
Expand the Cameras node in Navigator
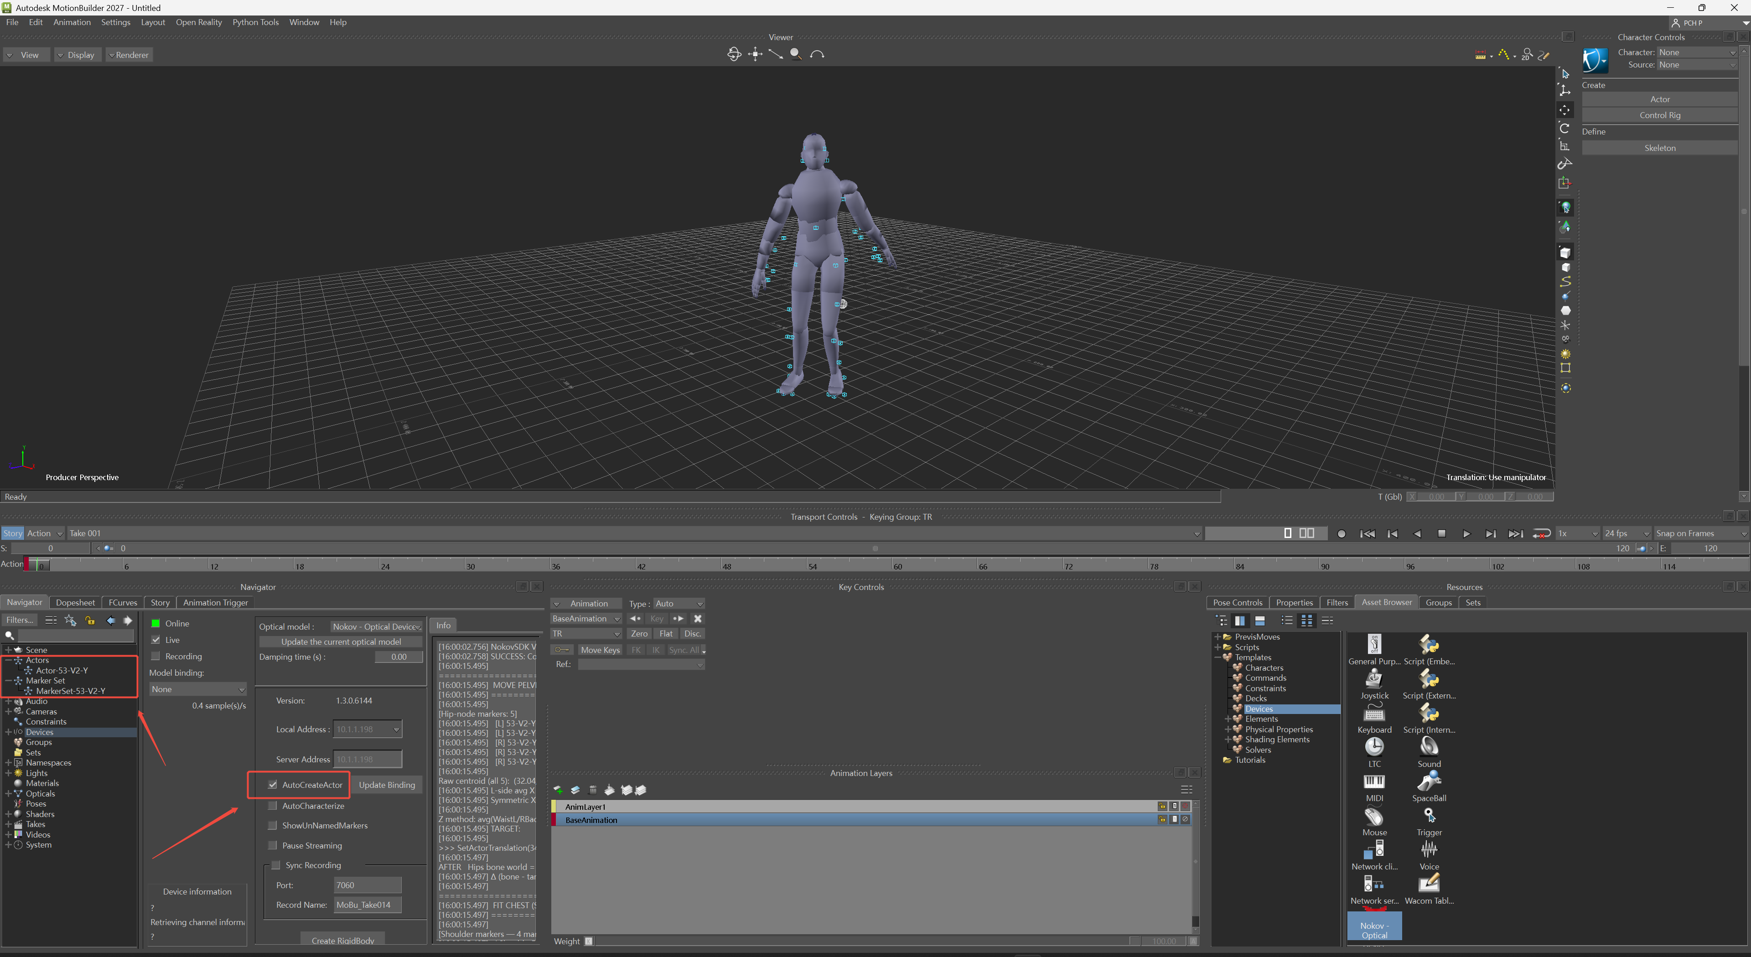[x=7, y=712]
